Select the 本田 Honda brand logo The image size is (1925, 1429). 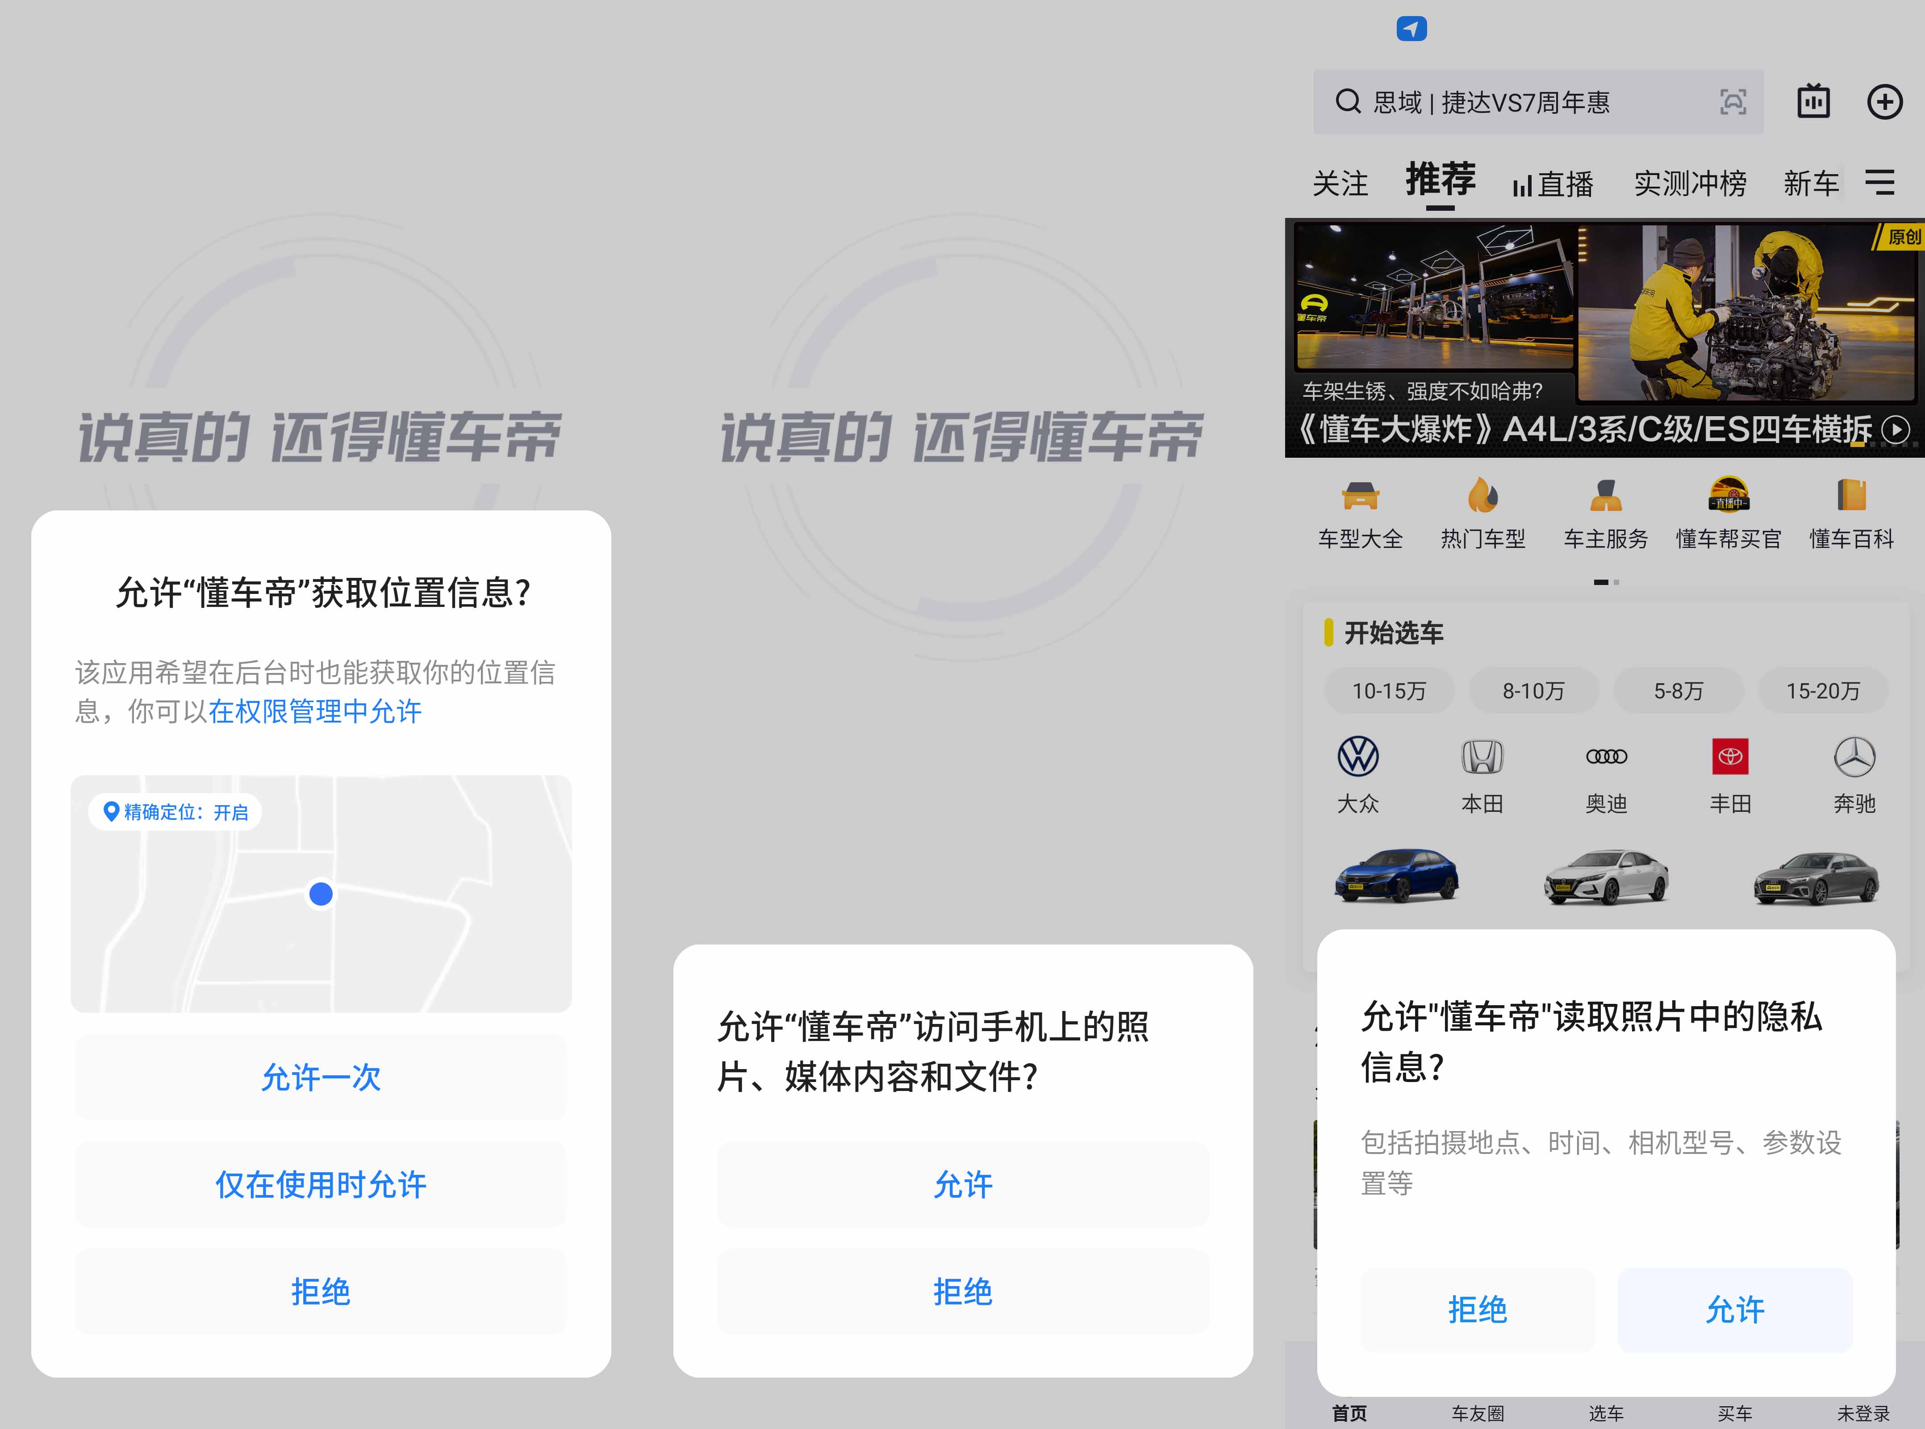point(1482,757)
